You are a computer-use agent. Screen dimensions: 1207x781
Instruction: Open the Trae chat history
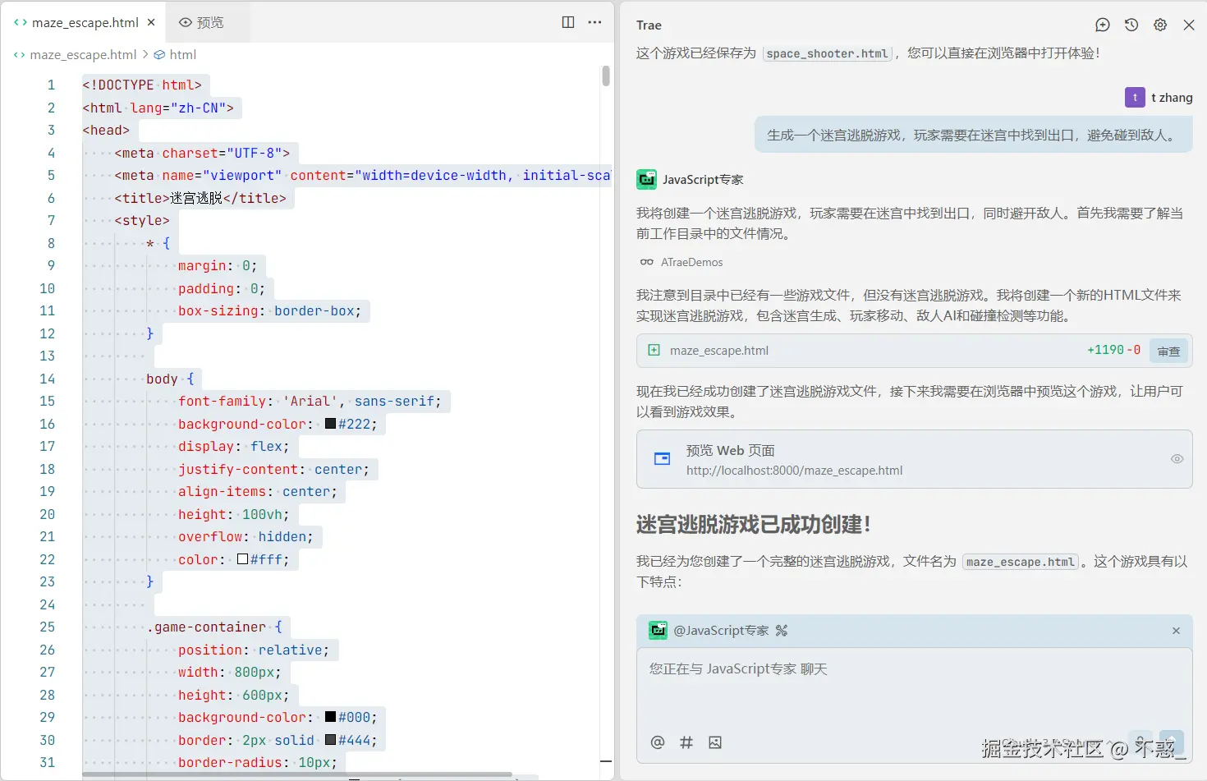1131,25
